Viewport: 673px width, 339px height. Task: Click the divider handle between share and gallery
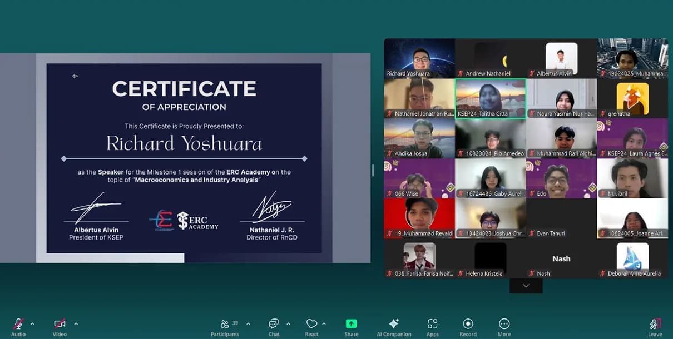pyautogui.click(x=373, y=171)
